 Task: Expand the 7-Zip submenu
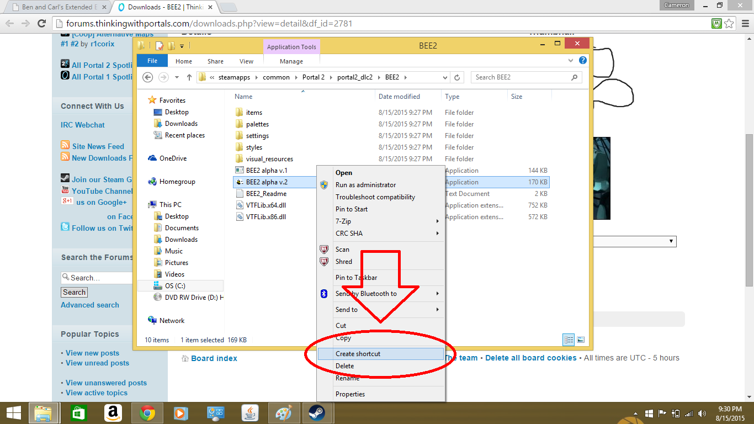pos(438,221)
